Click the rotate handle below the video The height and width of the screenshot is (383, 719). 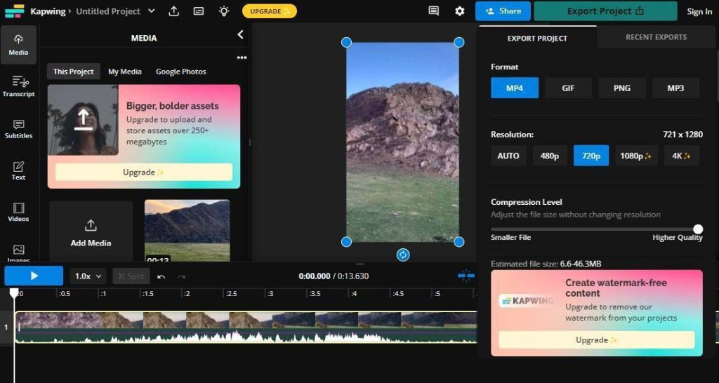(x=402, y=255)
